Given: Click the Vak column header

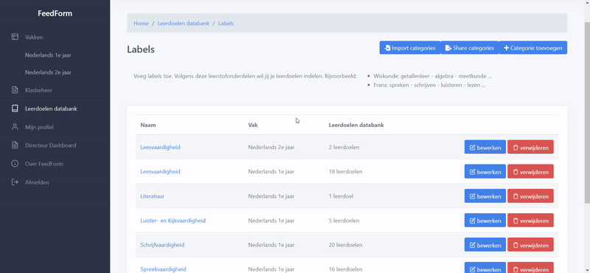Looking at the screenshot, I should point(253,125).
